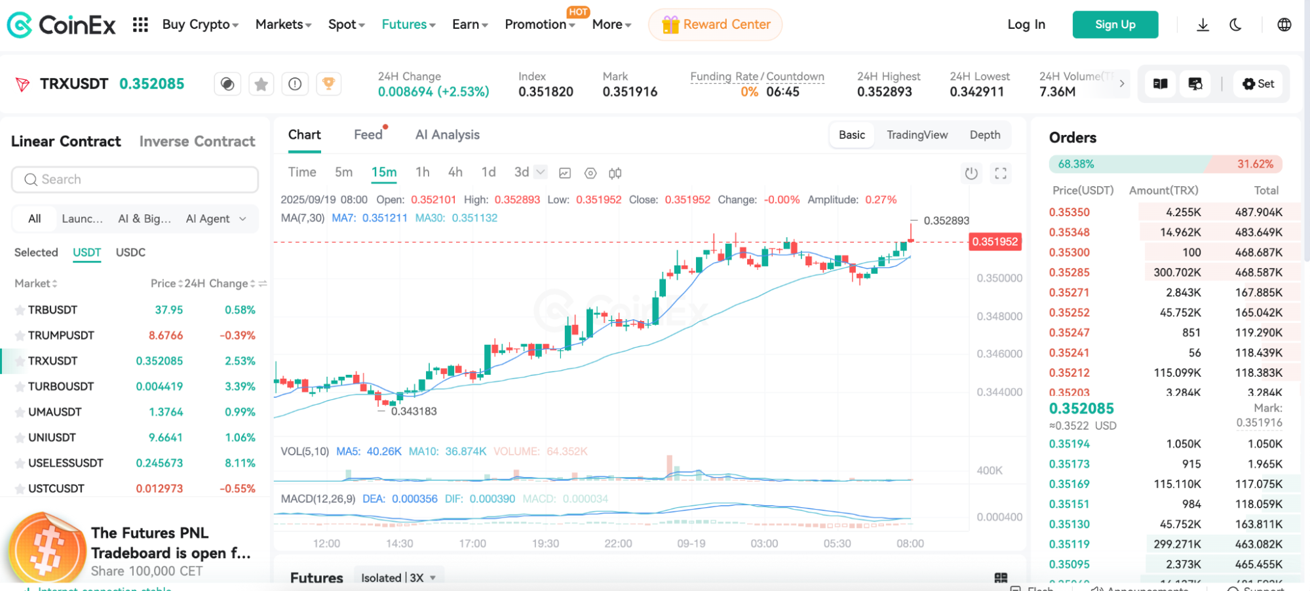Add TRXUSDT to favorites star
This screenshot has height=591, width=1310.
tap(261, 84)
